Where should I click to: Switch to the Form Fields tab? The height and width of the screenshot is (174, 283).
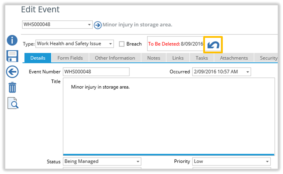[x=70, y=58]
